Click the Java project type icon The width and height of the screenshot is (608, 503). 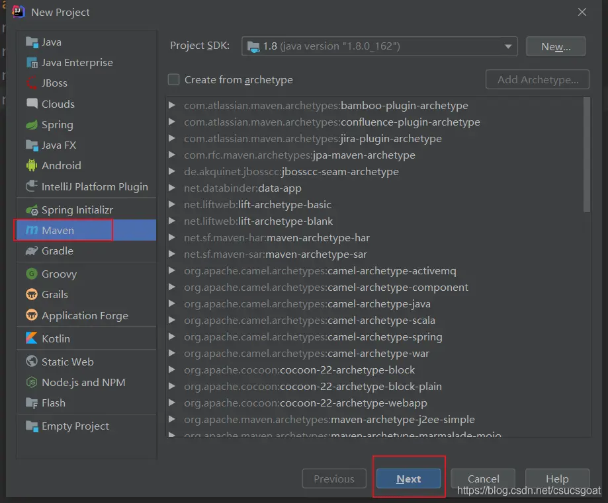[x=32, y=42]
